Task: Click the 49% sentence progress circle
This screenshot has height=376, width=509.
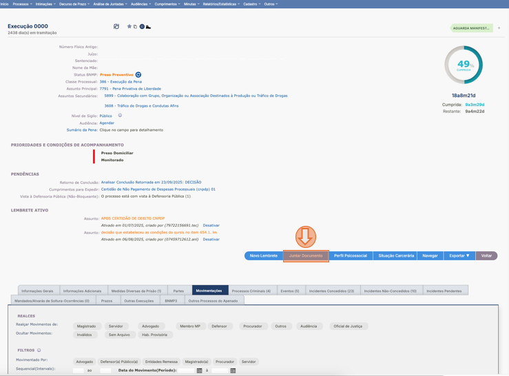Action: [464, 65]
